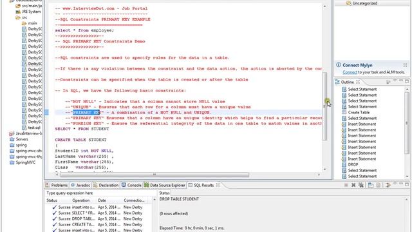Click the editor horizontal scrollbar thumb
The height and width of the screenshot is (232, 412).
click(154, 175)
